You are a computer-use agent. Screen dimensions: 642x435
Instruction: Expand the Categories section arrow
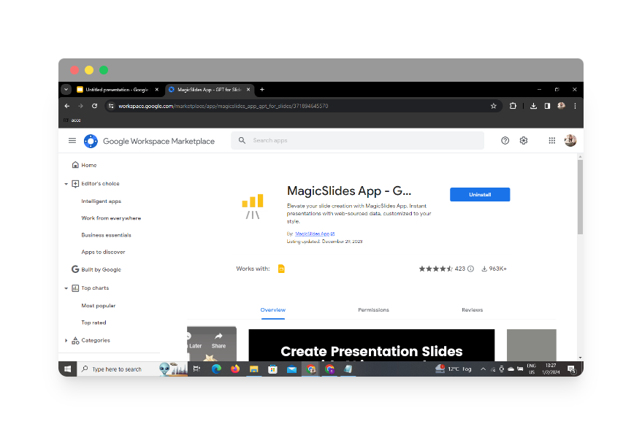[x=66, y=340]
